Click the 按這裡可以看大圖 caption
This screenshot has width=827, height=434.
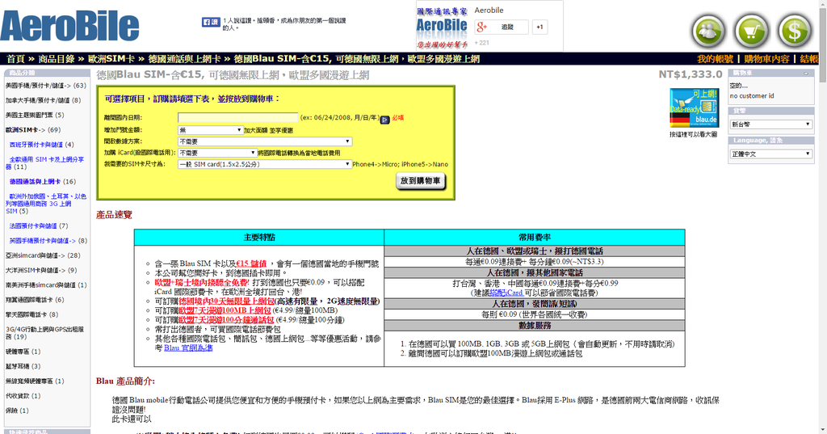tap(694, 135)
